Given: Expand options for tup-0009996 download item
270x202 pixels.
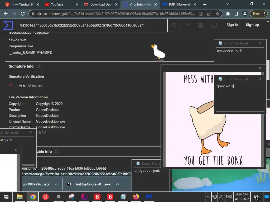Looking at the screenshot, I should [56, 184].
